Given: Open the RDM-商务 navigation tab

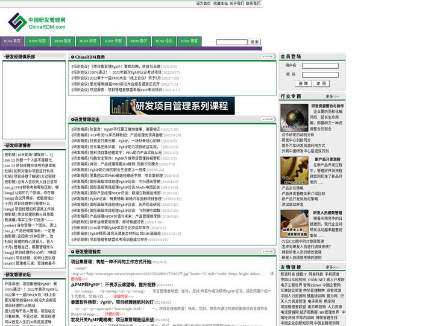Looking at the screenshot, I should point(88,41).
